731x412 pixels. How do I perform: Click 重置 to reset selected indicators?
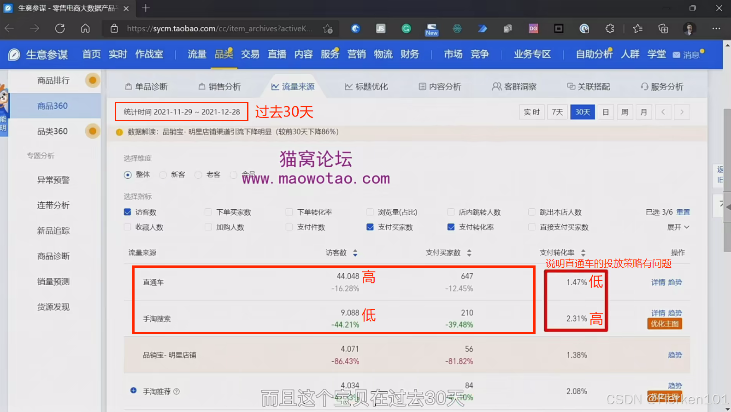point(683,212)
